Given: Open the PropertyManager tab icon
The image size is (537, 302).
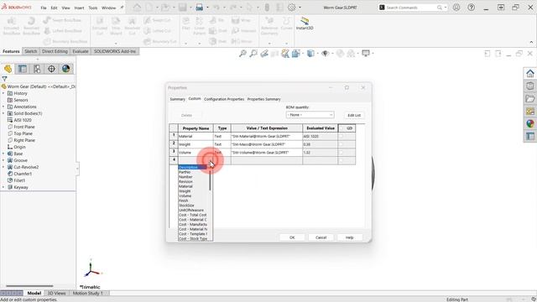Looking at the screenshot, I should coord(23,69).
